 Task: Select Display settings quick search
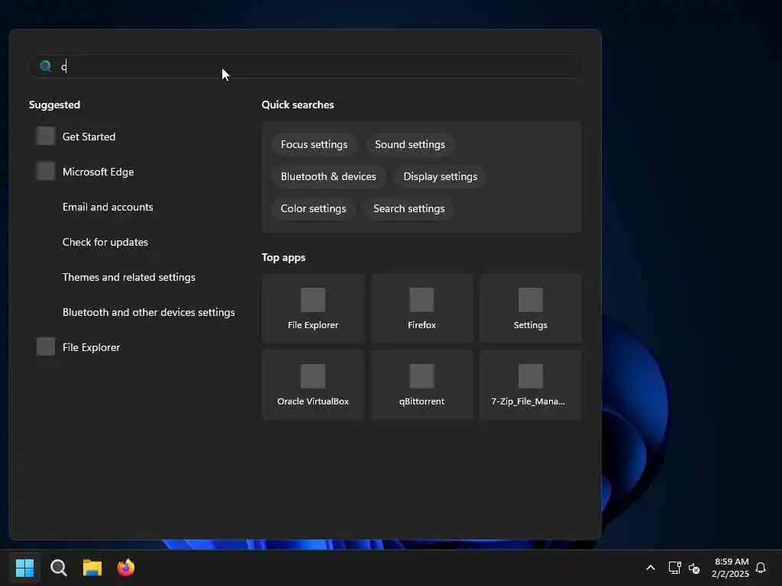pyautogui.click(x=441, y=176)
